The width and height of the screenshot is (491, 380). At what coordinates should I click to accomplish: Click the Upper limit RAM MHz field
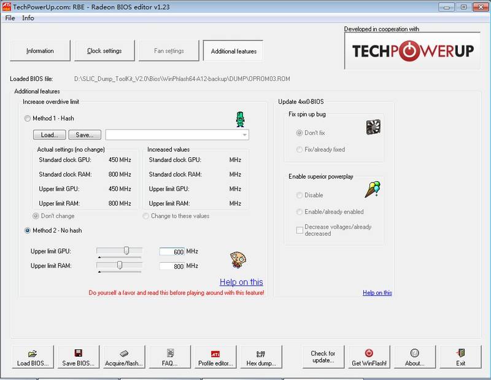tap(171, 266)
